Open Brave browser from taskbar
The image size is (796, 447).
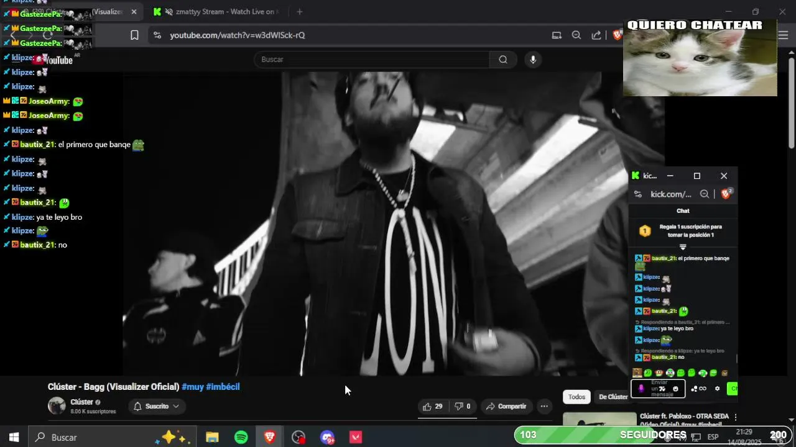pos(270,437)
